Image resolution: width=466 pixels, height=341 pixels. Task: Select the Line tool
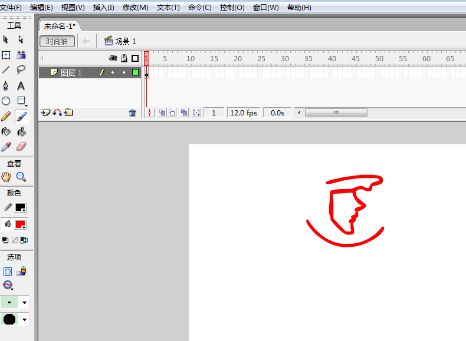[x=6, y=69]
